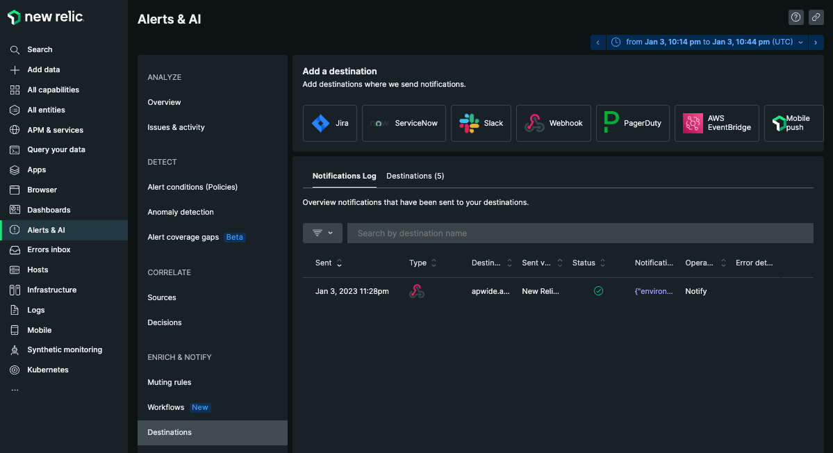The height and width of the screenshot is (453, 833).
Task: Click the copy permalink icon
Action: (x=816, y=17)
